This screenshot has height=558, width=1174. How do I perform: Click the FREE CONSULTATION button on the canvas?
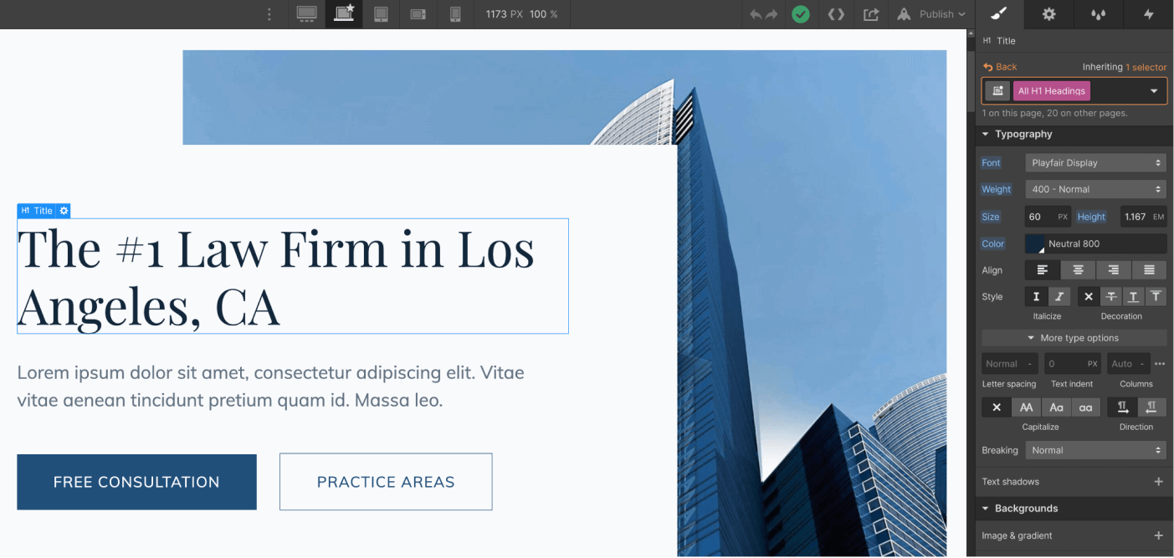click(136, 482)
